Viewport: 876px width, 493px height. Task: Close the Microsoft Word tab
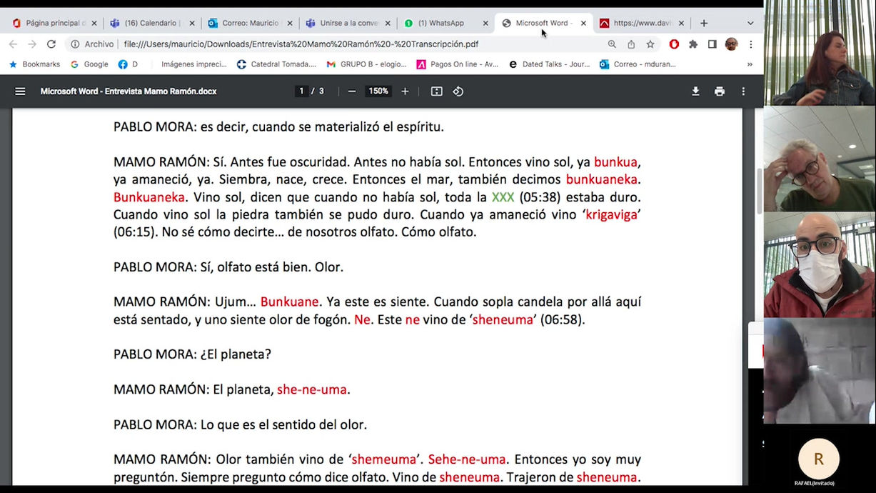583,23
